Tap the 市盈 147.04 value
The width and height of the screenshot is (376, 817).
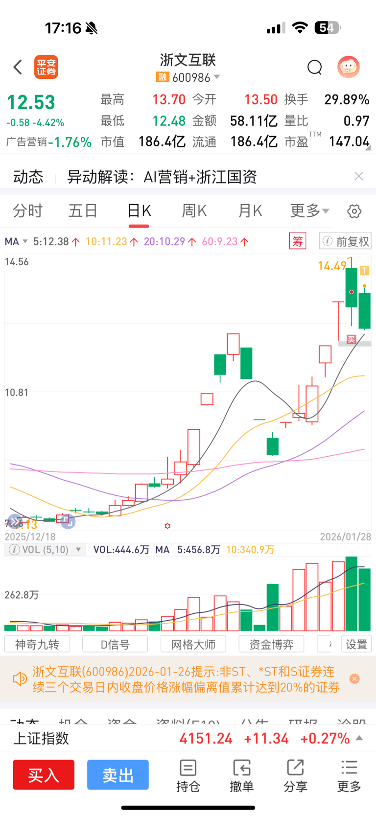coord(349,142)
